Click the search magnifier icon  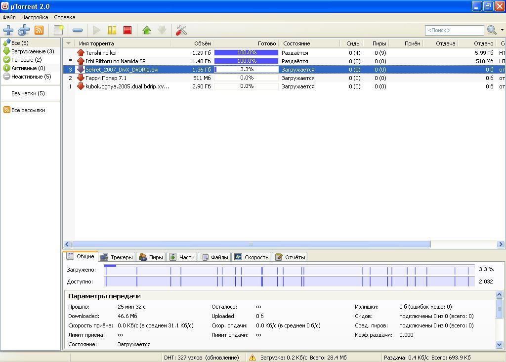click(491, 30)
